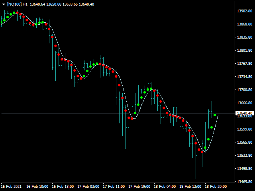This screenshot has width=255, height=191.
Task: Click the current price tag 13640.40
Action: click(245, 113)
